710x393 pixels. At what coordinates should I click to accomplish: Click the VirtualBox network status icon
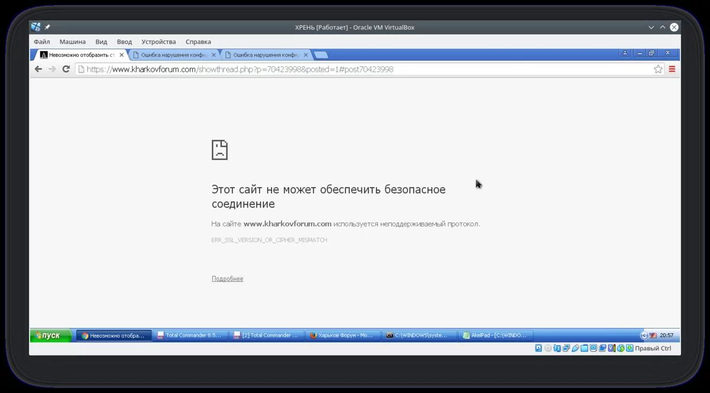566,349
